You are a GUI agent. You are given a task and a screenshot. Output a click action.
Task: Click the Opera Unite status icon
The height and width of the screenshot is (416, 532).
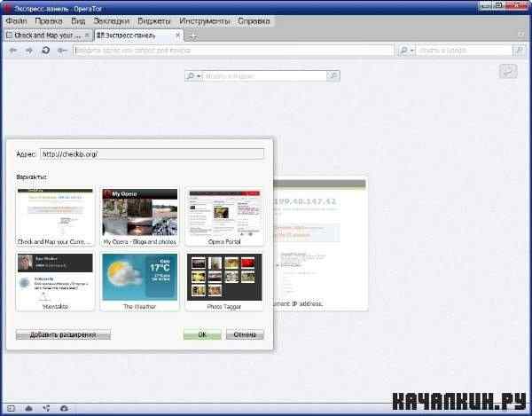pyautogui.click(x=46, y=409)
